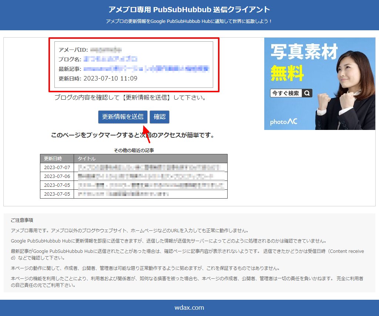Click the ご注意事項 heading
This screenshot has width=379, height=316.
point(22,220)
